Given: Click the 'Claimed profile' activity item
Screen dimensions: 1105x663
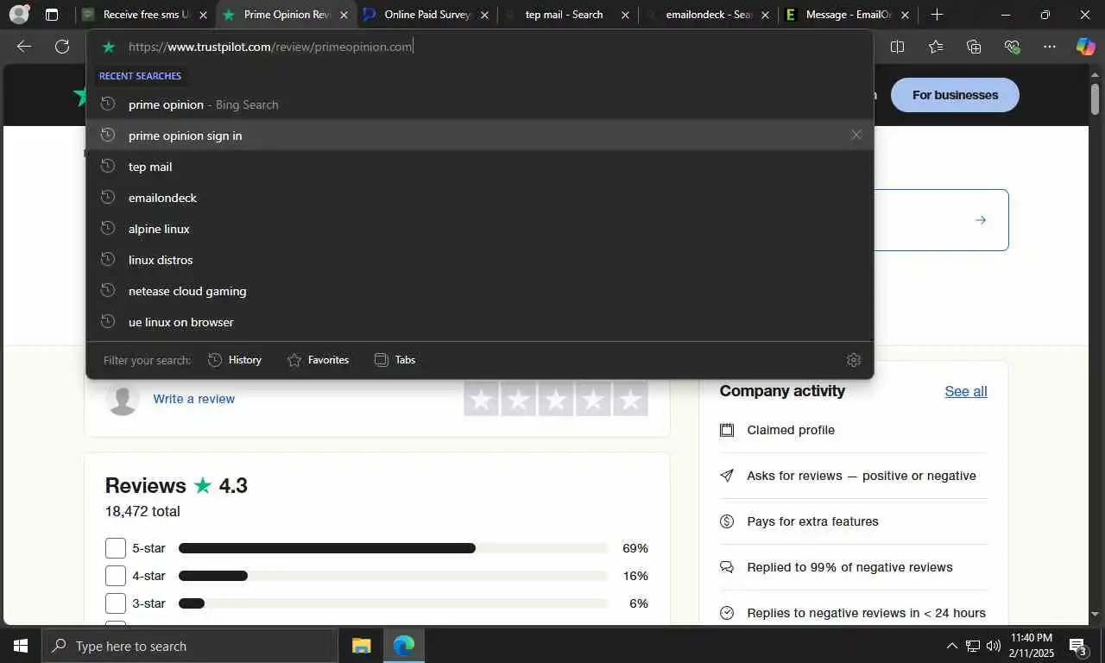Looking at the screenshot, I should [x=791, y=430].
